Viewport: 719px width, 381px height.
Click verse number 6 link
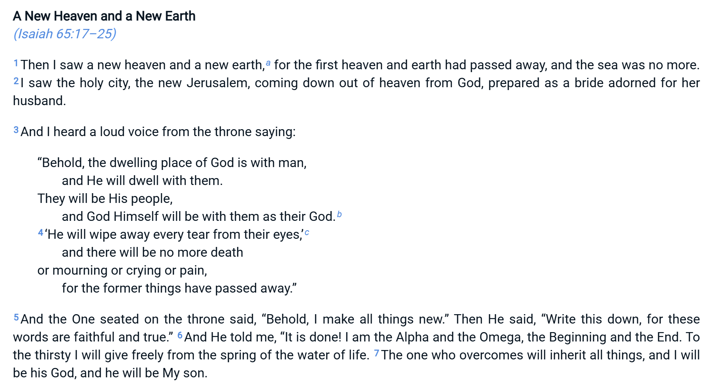click(x=180, y=335)
